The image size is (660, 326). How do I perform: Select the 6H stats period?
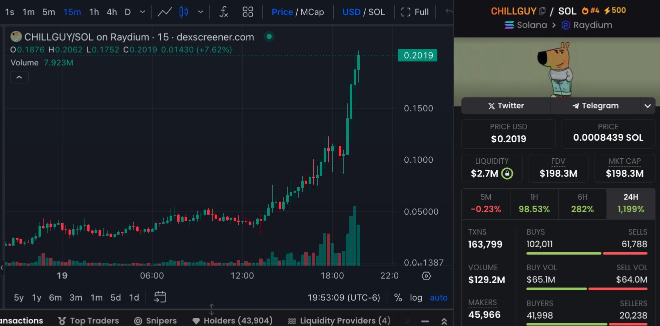[x=582, y=204]
